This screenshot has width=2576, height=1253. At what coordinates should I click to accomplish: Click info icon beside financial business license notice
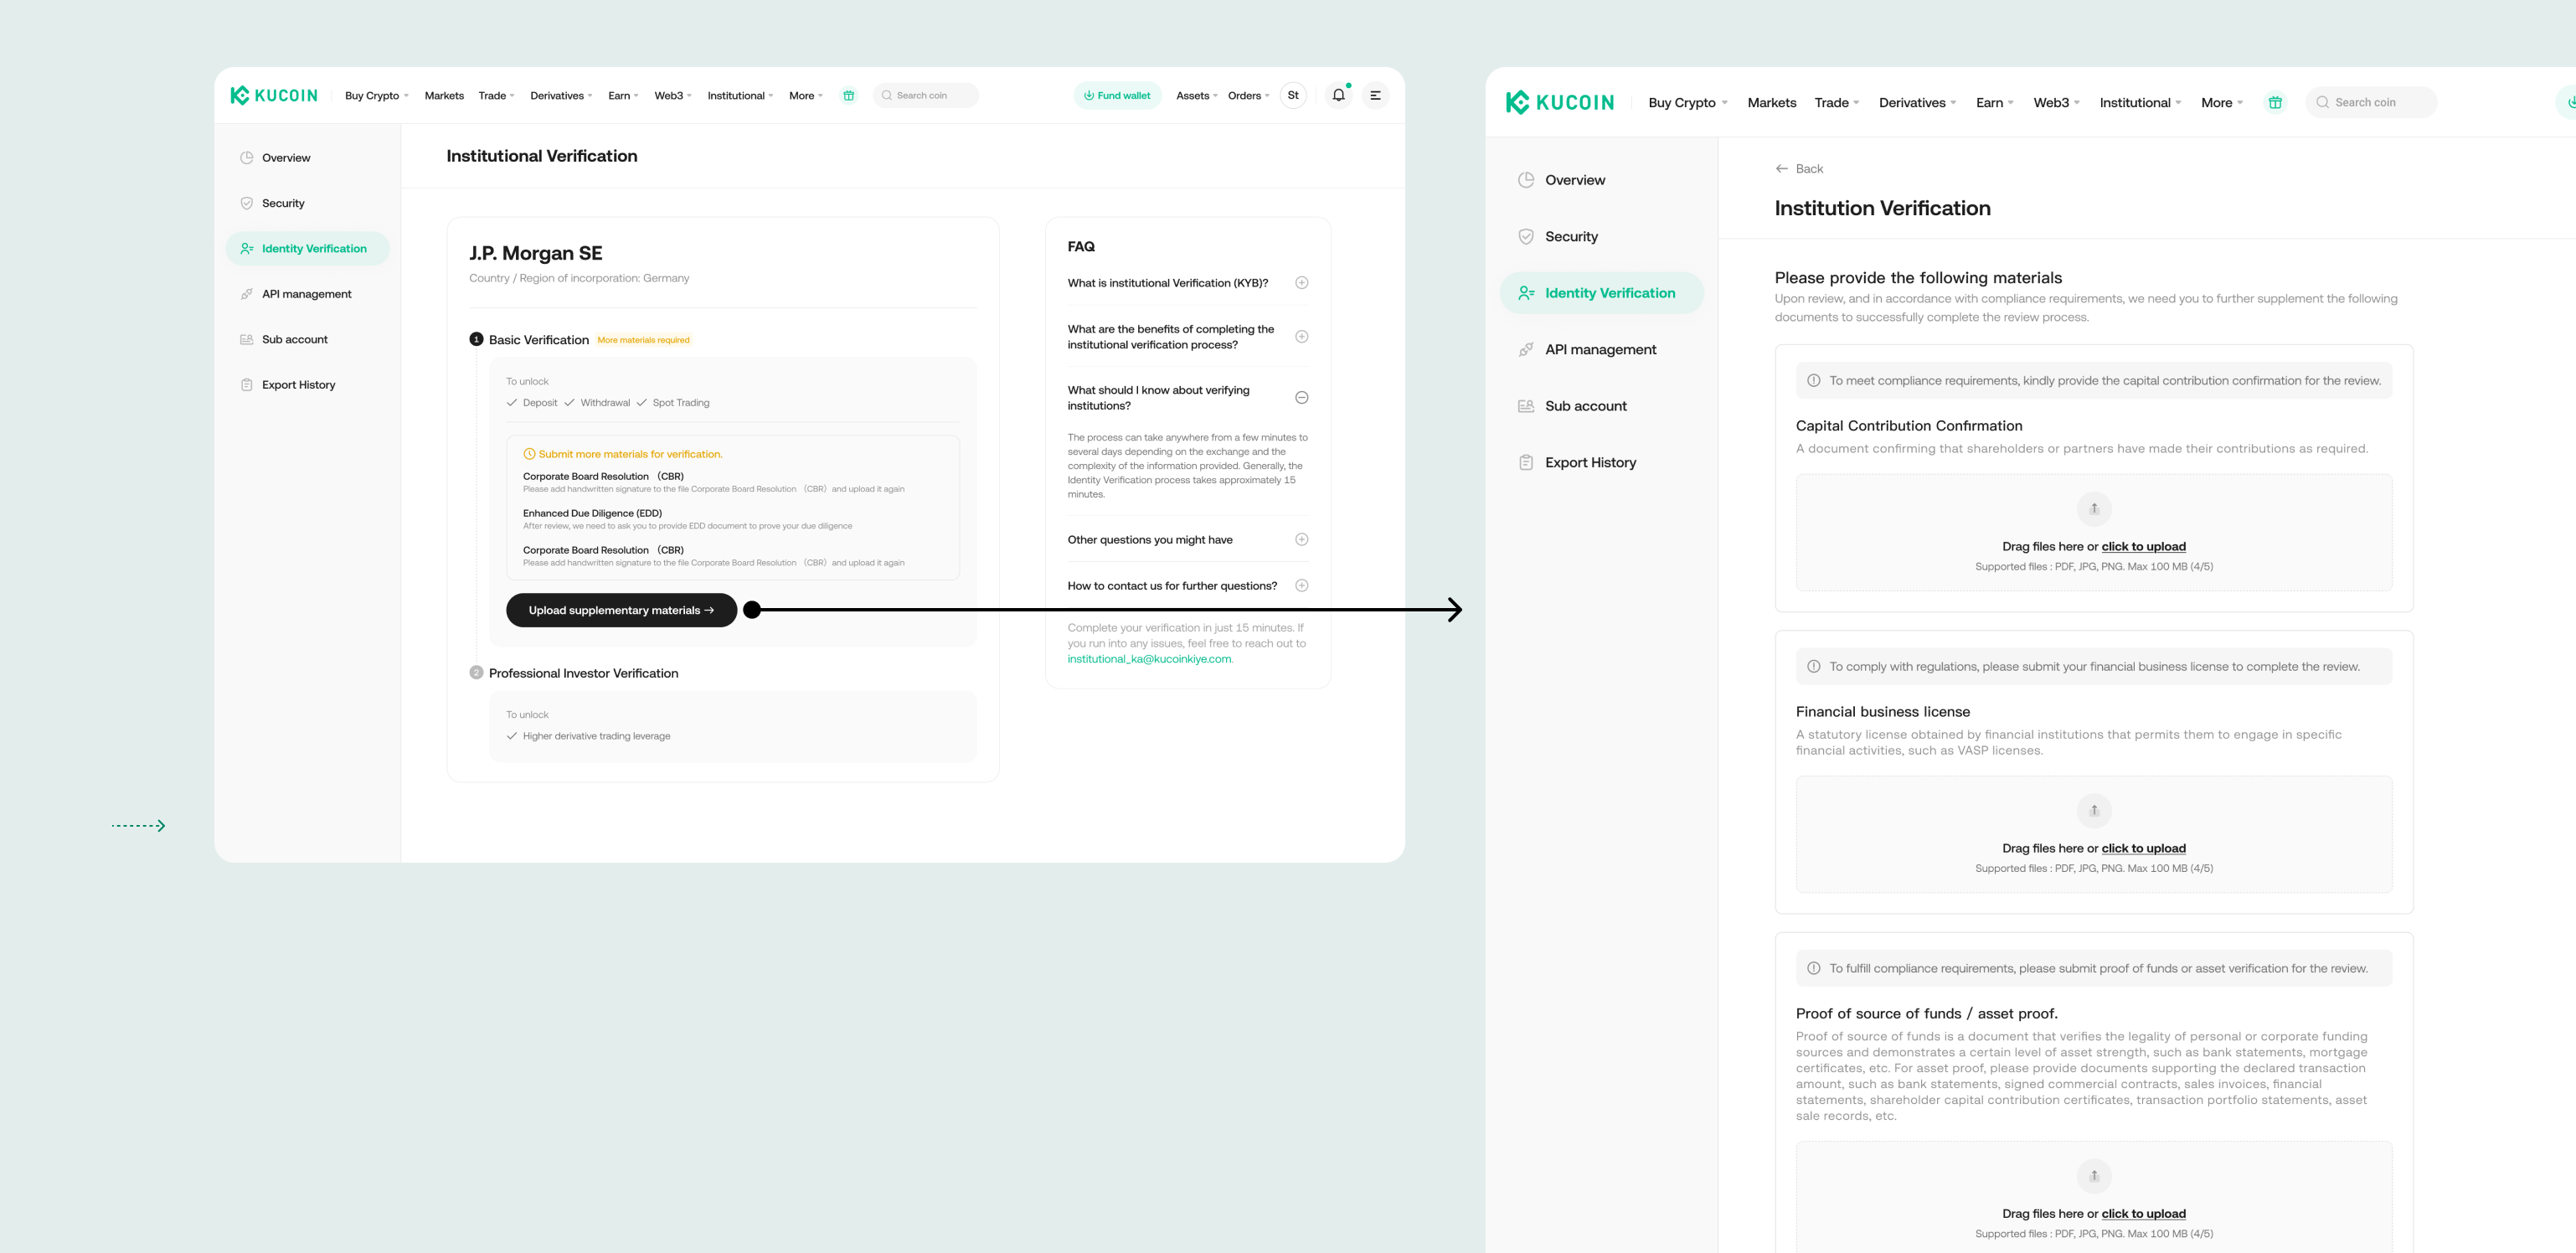1814,666
